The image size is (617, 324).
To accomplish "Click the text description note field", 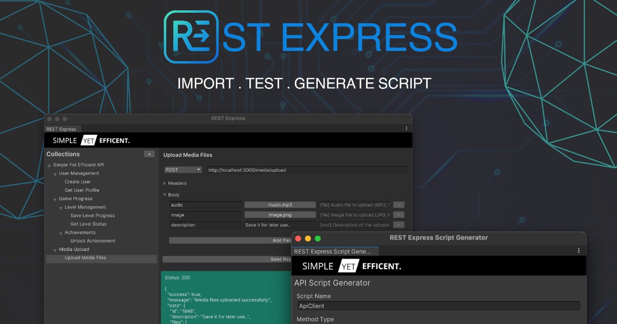I will 354,225.
